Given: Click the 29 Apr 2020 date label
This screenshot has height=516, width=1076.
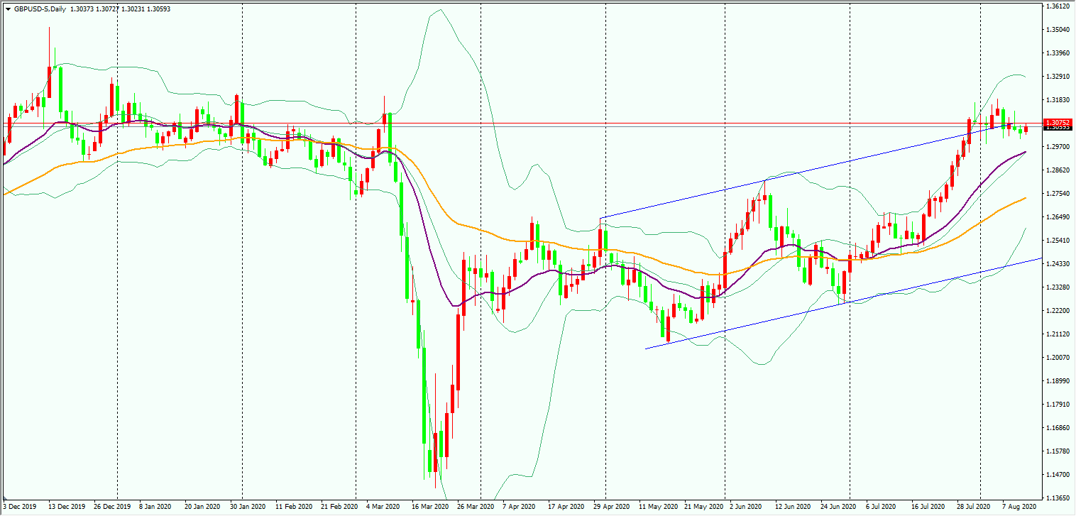Looking at the screenshot, I should coord(610,507).
